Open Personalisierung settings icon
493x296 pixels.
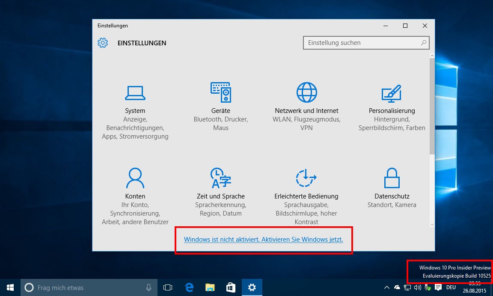[x=392, y=92]
